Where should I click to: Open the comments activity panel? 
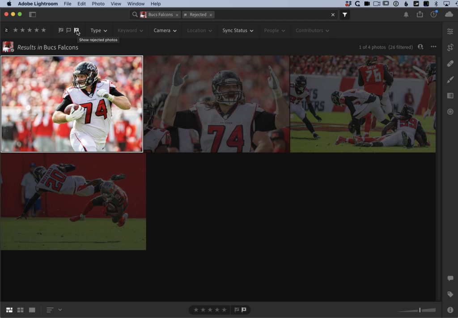point(450,278)
